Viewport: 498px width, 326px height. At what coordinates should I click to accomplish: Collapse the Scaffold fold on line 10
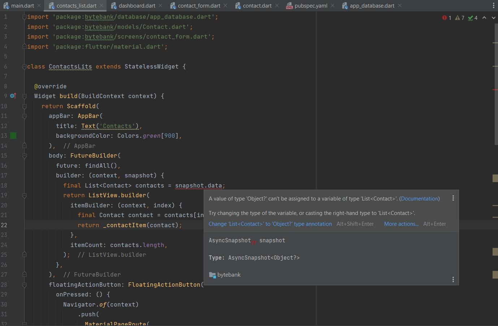[x=24, y=106]
